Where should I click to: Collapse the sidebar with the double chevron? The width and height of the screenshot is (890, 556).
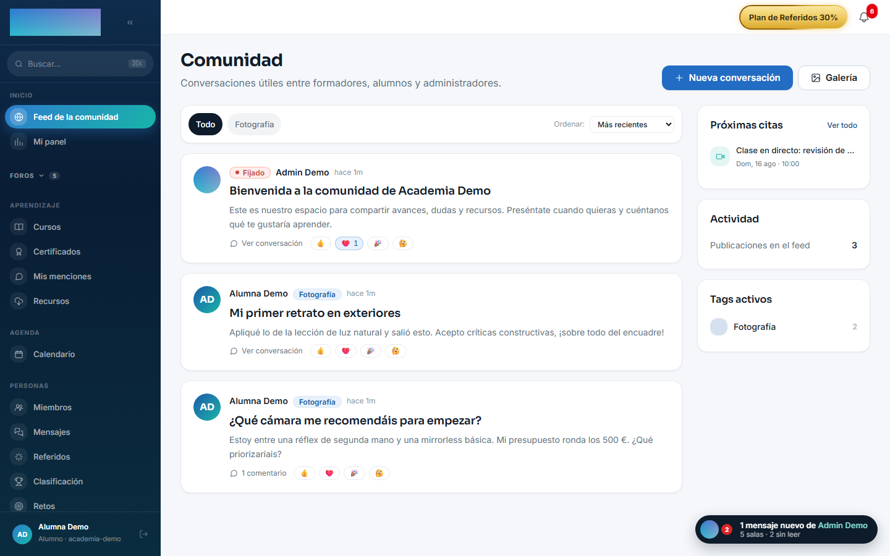pos(130,22)
